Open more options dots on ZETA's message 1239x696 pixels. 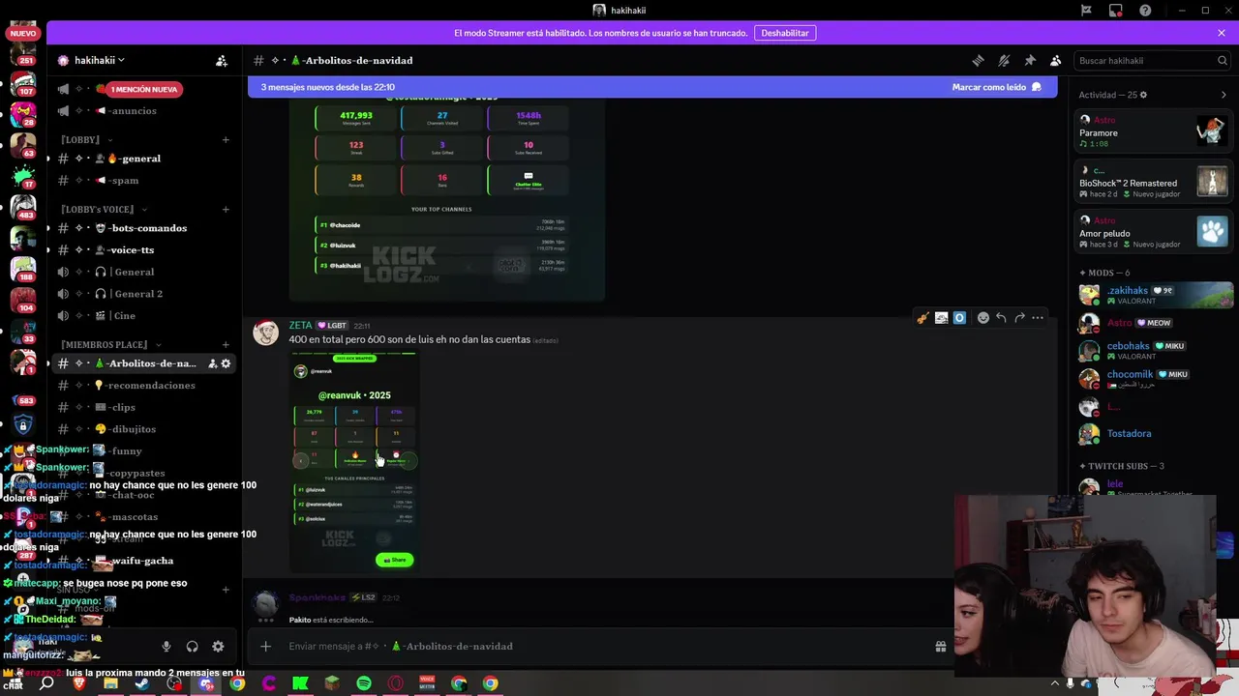coord(1038,318)
